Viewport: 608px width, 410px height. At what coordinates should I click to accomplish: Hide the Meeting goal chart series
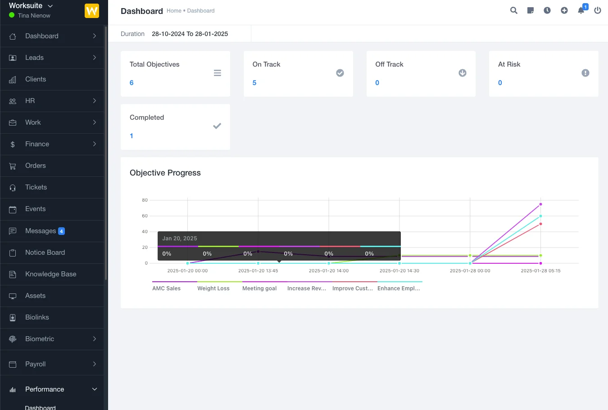[259, 288]
